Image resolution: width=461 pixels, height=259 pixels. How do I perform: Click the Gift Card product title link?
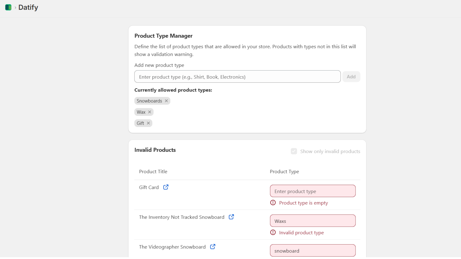pos(149,187)
